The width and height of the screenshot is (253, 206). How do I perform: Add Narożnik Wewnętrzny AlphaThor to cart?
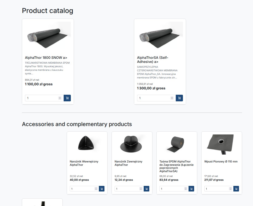(102, 189)
